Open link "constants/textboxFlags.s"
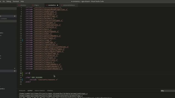Viewport: 175px width, 98px height. click(46, 53)
